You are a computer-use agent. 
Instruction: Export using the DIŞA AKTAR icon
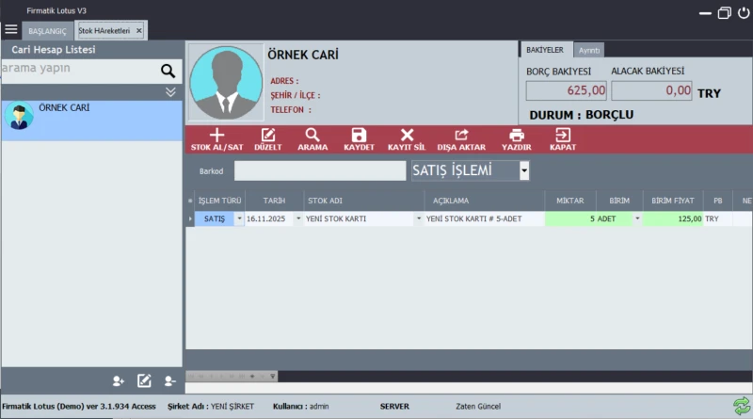(461, 136)
